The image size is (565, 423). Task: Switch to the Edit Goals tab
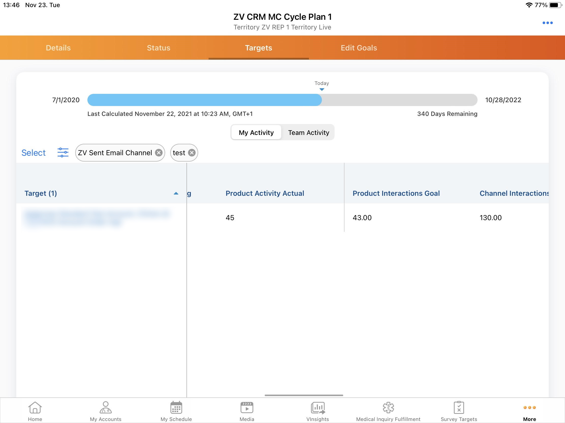(359, 48)
